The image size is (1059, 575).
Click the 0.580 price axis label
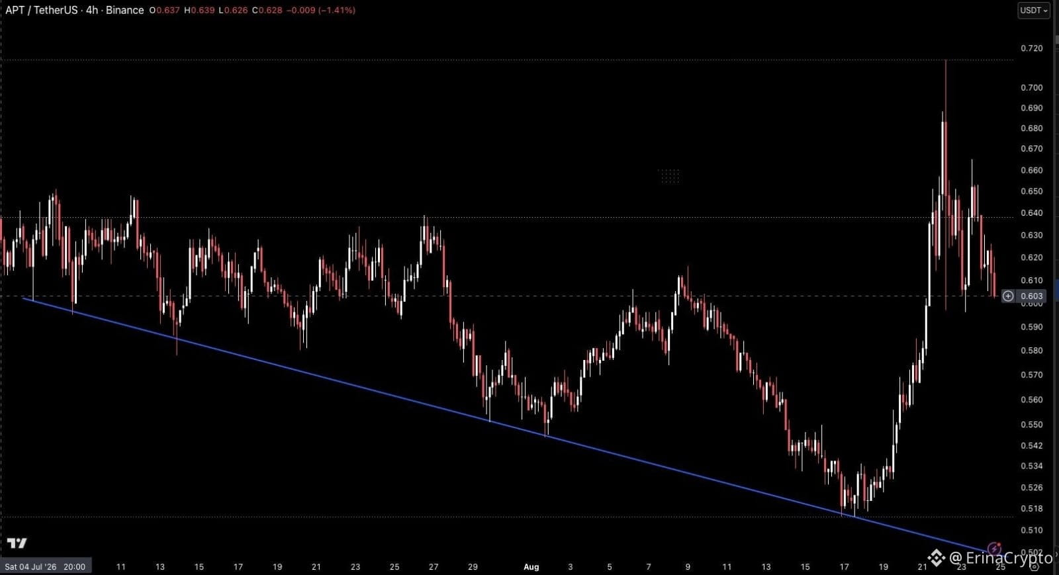[x=1032, y=351]
